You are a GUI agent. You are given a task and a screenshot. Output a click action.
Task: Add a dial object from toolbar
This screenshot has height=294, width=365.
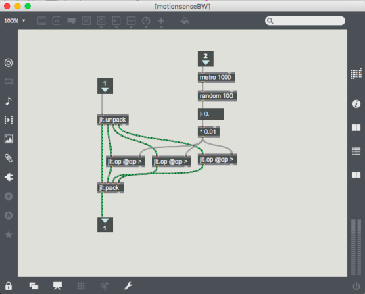coord(146,21)
